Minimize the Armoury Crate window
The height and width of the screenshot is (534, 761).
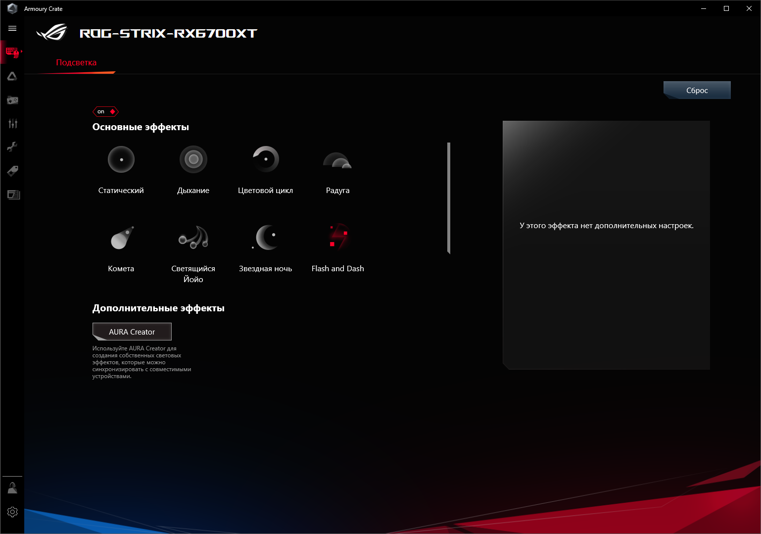coord(704,8)
